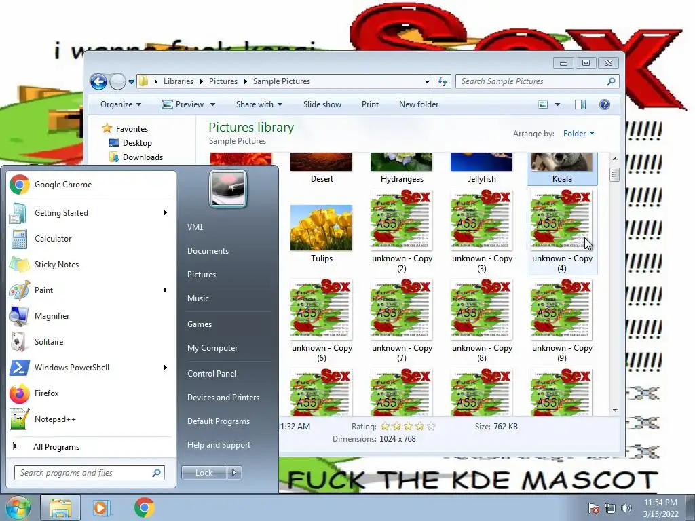Open recent pages dropdown arrow
The width and height of the screenshot is (695, 521).
click(x=131, y=82)
